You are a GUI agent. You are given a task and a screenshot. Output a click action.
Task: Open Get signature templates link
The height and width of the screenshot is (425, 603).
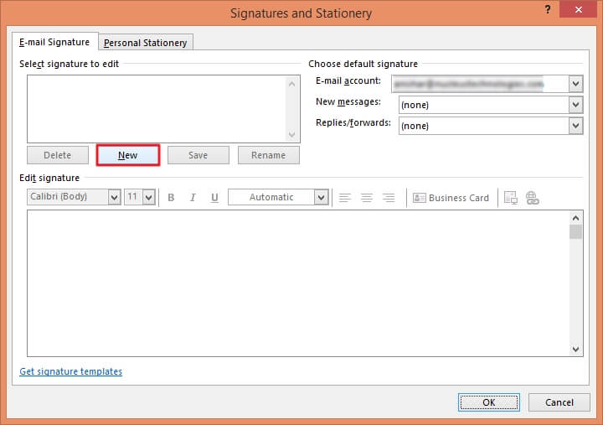[70, 371]
